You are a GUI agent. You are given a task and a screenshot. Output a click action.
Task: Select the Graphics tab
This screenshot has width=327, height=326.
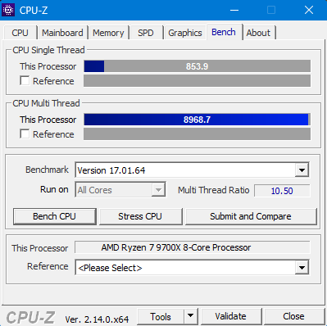pos(185,33)
